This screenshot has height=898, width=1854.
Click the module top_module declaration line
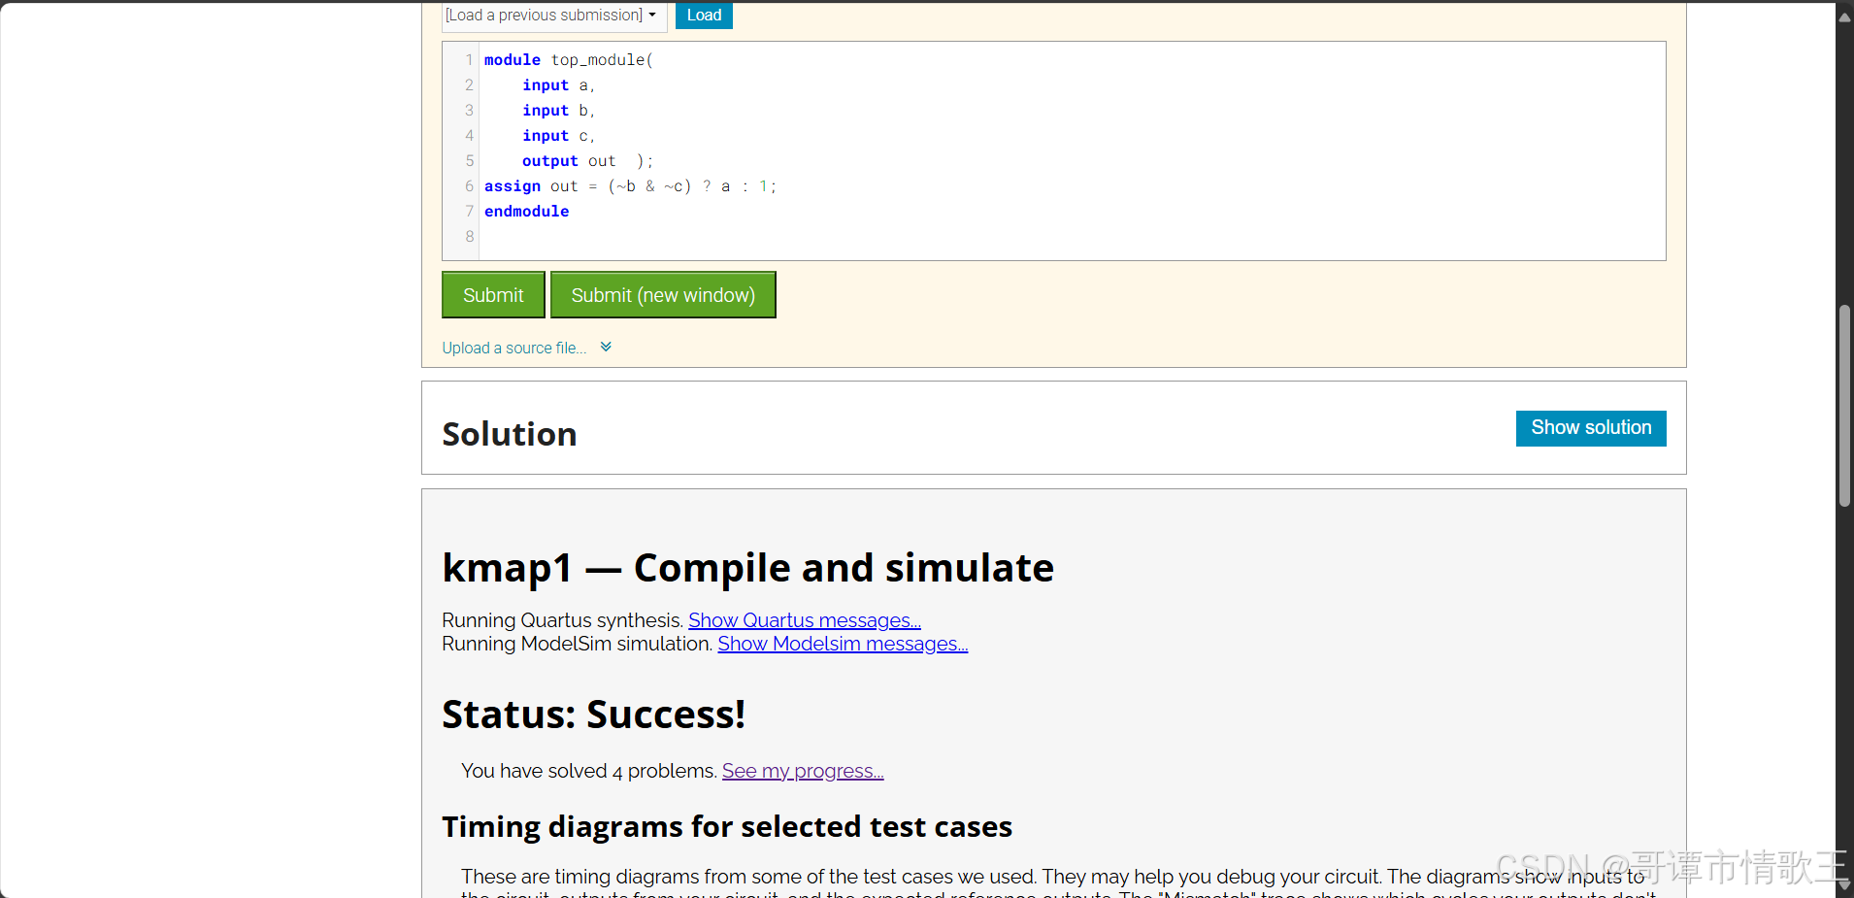click(569, 60)
